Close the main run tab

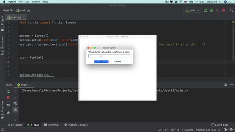30,85
